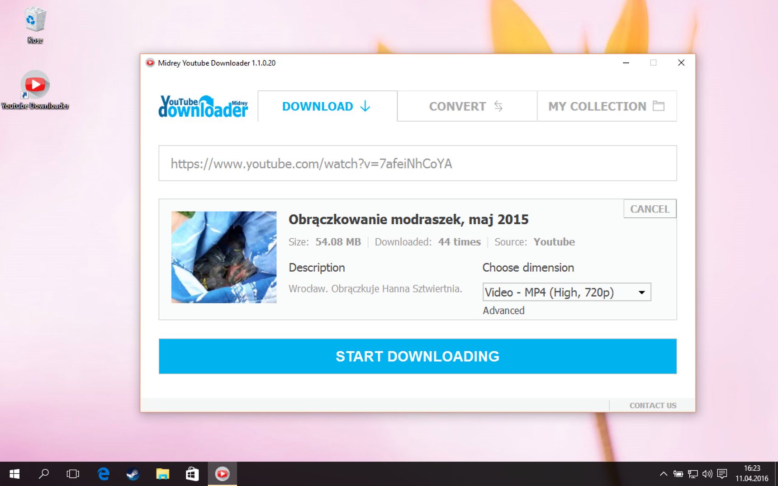Click the source value 'Youtube'
The image size is (778, 486).
554,242
